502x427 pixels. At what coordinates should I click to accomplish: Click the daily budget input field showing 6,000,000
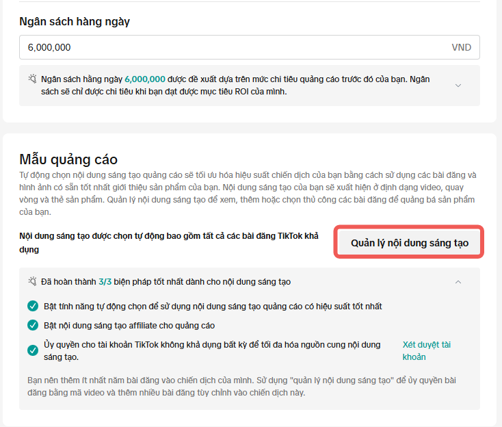[250, 47]
